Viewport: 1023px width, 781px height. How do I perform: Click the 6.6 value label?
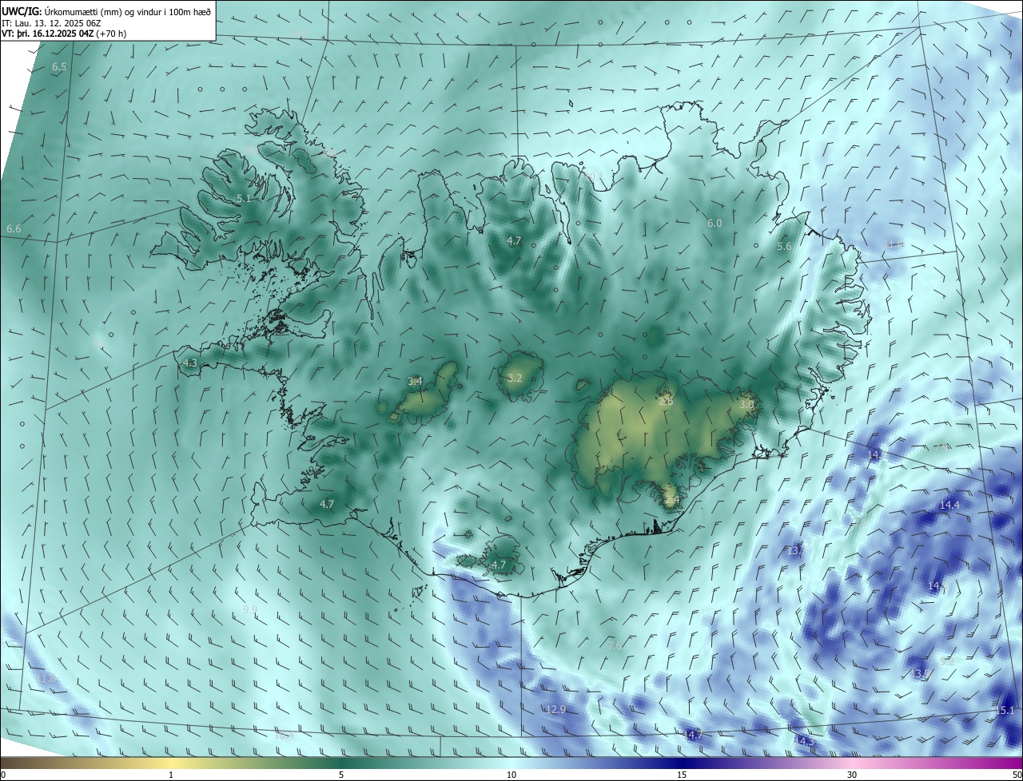(14, 229)
